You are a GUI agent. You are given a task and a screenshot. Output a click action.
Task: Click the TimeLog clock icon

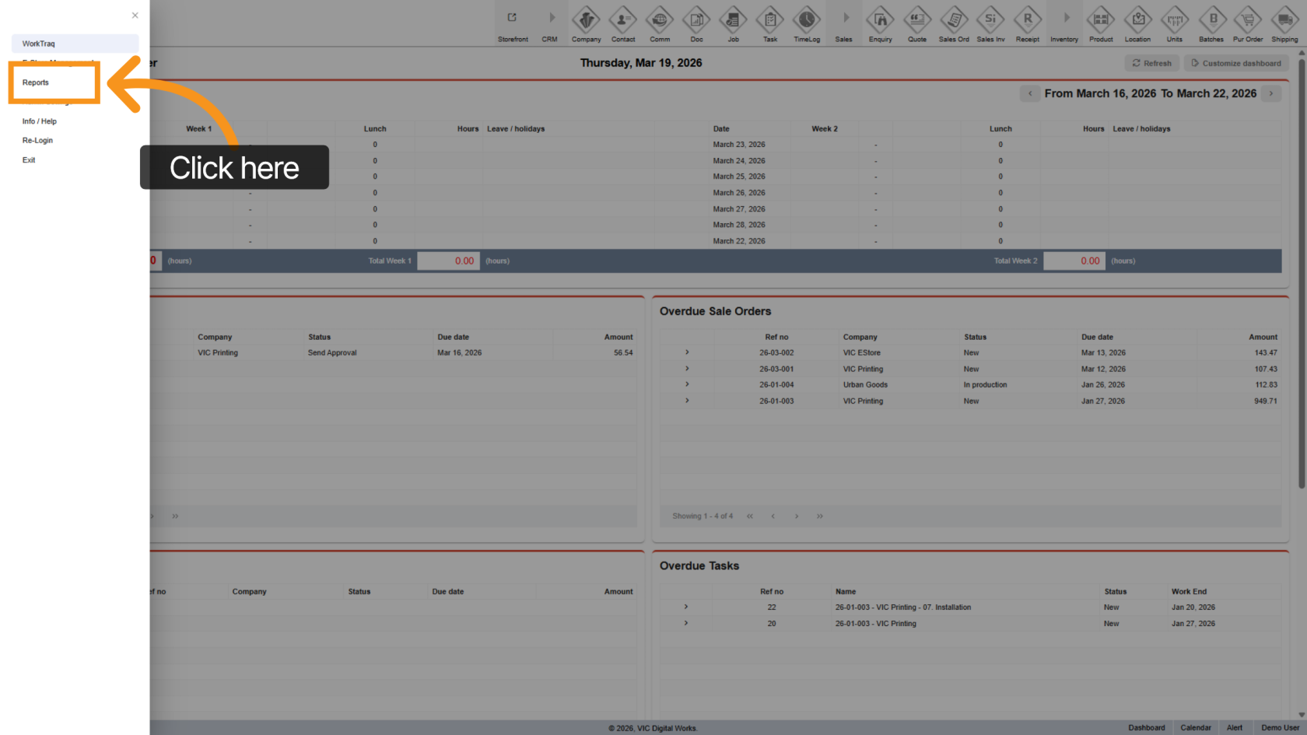806,20
